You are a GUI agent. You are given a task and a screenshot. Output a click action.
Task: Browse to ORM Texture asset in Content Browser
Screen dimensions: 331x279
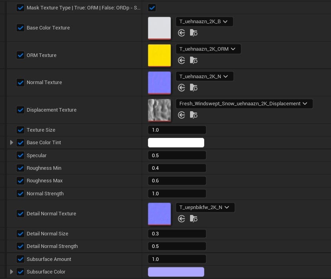tap(193, 61)
